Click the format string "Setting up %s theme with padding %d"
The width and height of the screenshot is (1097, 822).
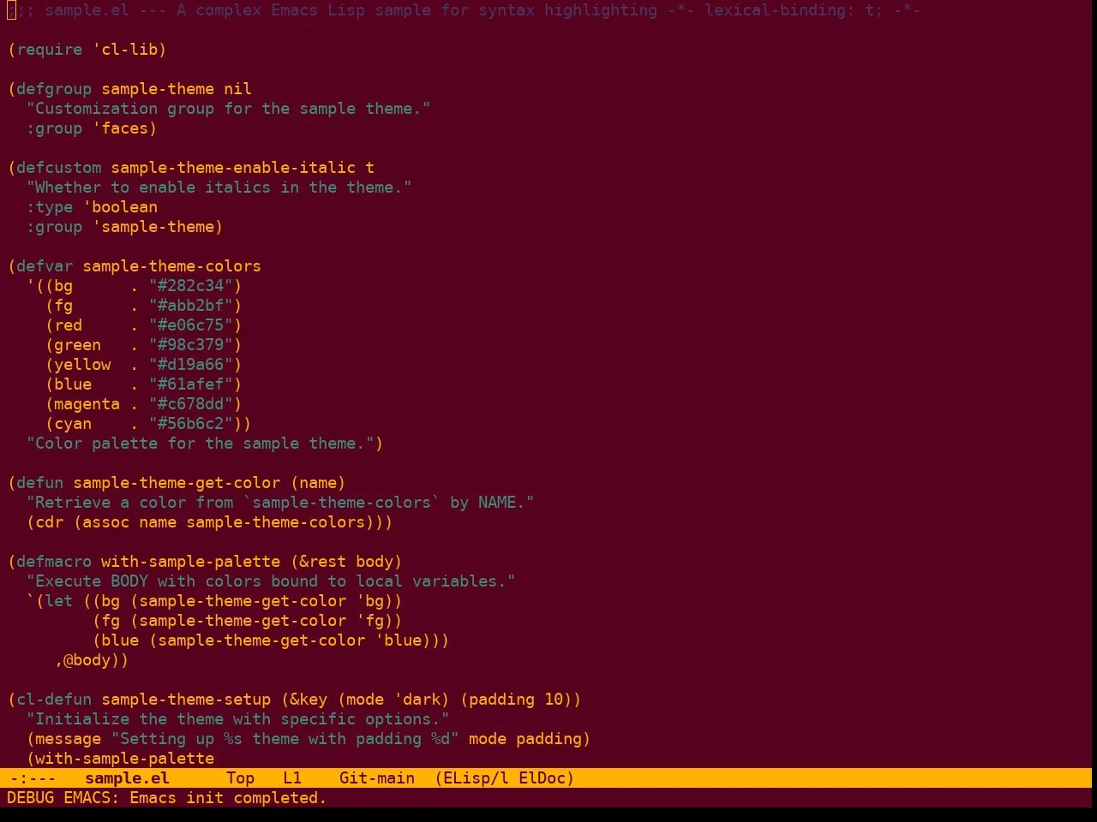pos(285,739)
